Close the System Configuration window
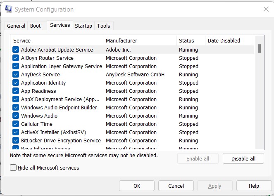 [265, 9]
